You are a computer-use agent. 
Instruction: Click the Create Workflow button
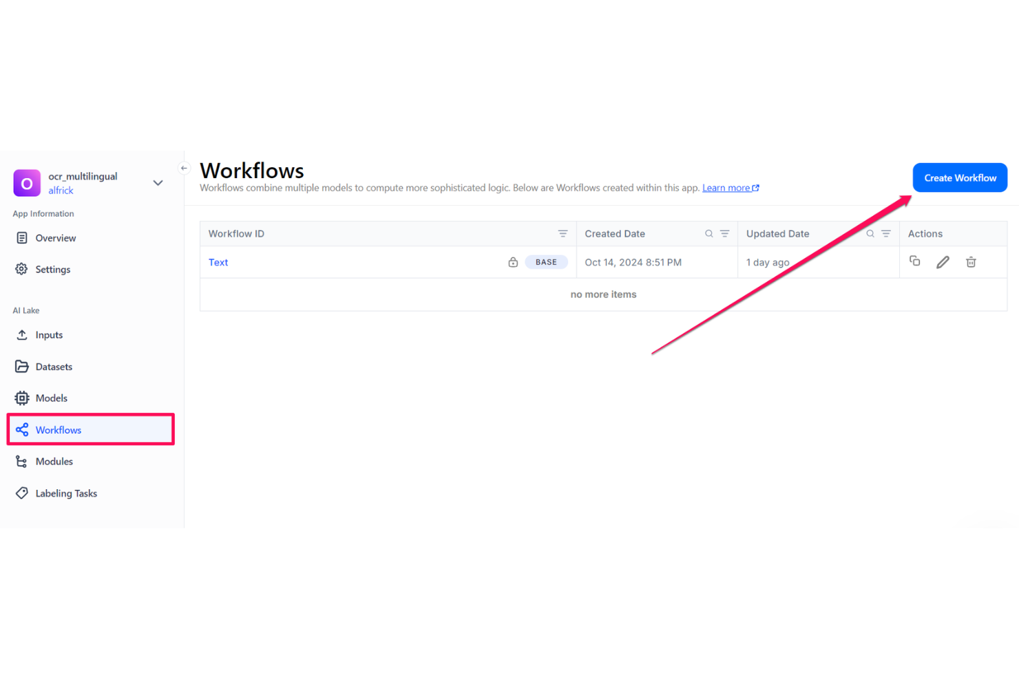(x=960, y=177)
